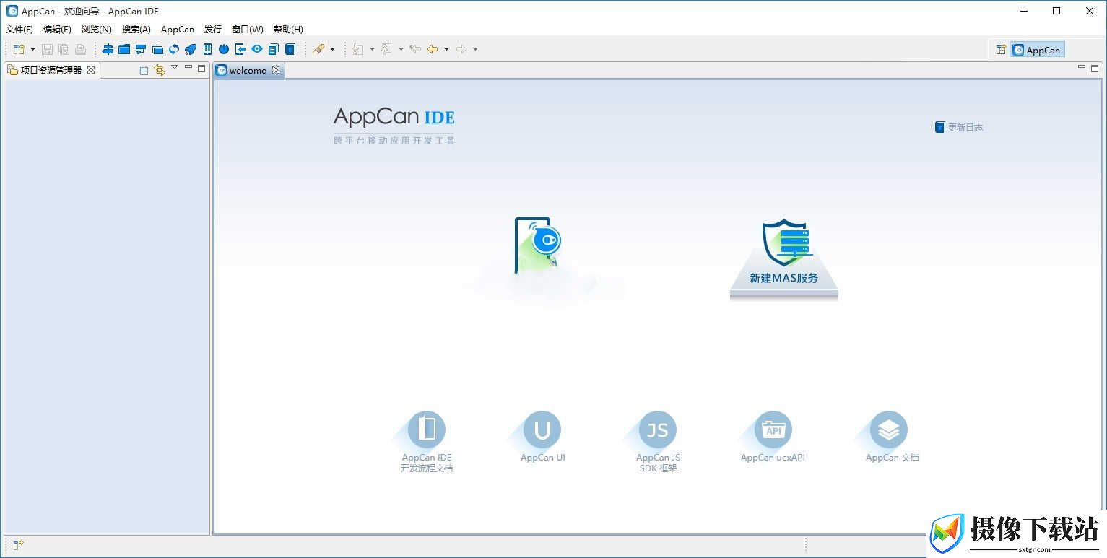Select the 项目资源管理器 panel tab

51,70
